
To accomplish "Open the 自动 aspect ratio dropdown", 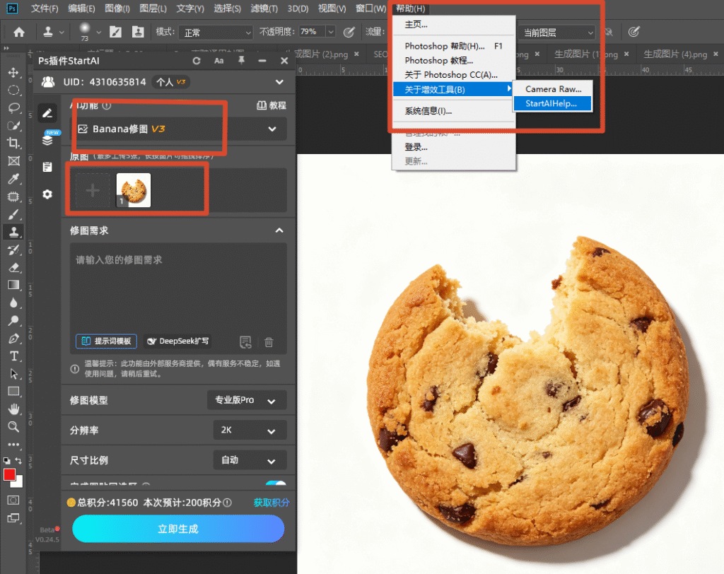I will click(250, 460).
